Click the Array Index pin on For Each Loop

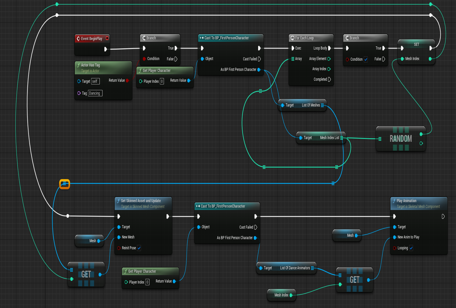click(x=329, y=69)
